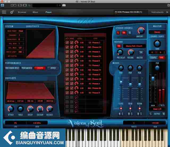Select the Coarse tune mode
This screenshot has height=147, width=170.
pos(154,57)
